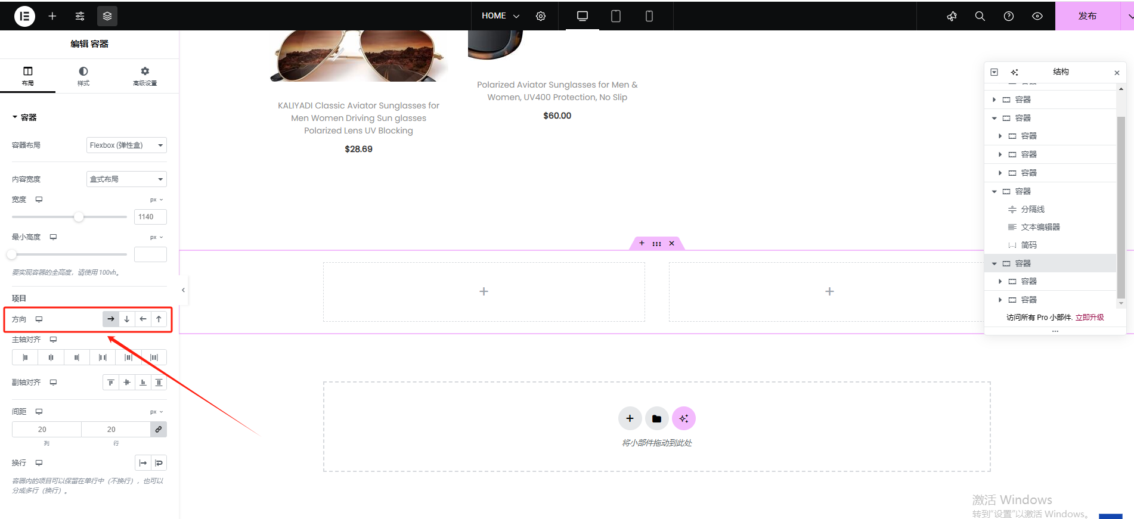
Task: Open the finder search icon
Action: 980,16
